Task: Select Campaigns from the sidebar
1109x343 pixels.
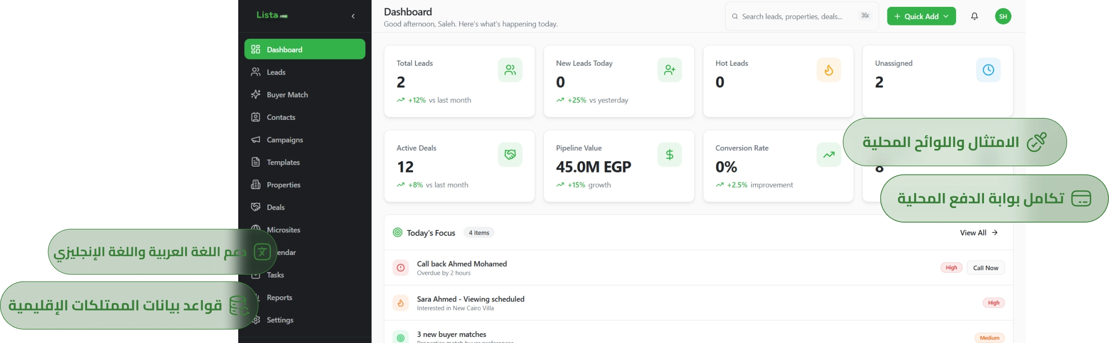Action: (285, 140)
